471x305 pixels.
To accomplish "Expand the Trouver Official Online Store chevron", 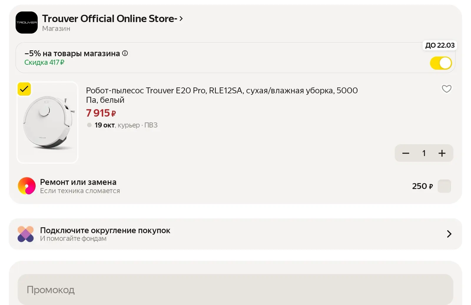I will (181, 19).
